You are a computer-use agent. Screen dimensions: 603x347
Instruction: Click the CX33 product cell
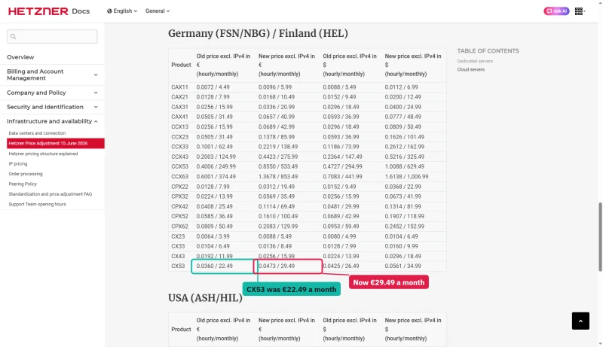(x=178, y=246)
